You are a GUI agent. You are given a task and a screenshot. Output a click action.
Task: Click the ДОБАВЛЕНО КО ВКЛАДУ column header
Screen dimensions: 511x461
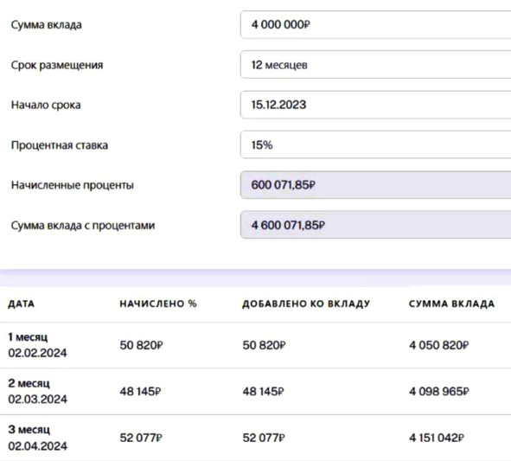(306, 304)
